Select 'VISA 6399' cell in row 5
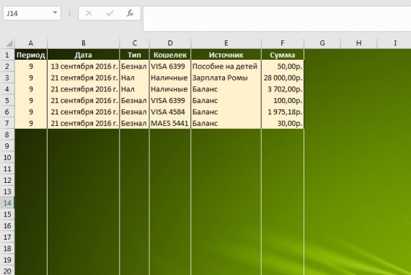411x275 pixels. [x=170, y=101]
